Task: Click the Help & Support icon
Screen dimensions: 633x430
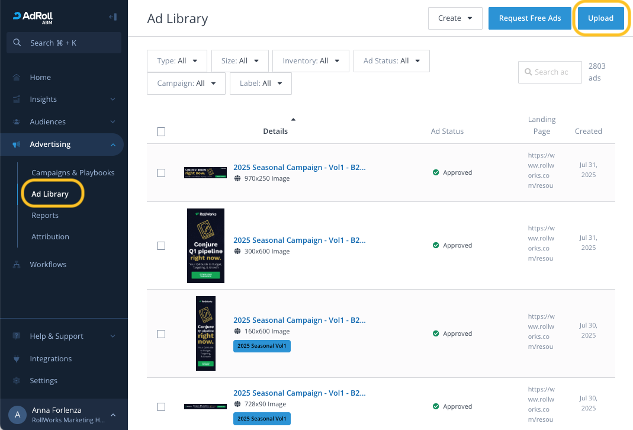Action: [x=17, y=336]
